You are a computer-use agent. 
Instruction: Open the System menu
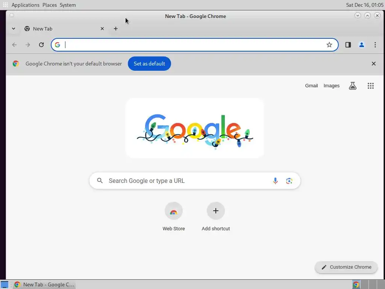68,5
